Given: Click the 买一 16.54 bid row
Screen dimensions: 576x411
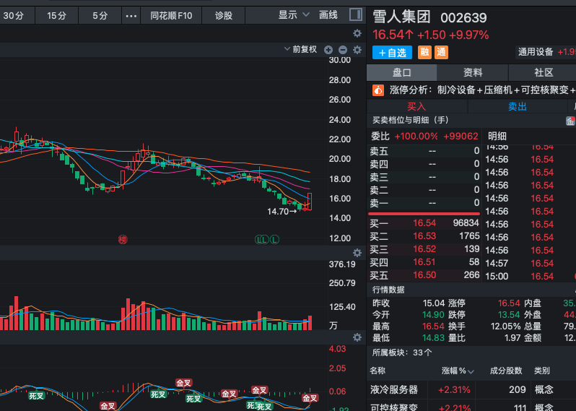Looking at the screenshot, I should (424, 223).
